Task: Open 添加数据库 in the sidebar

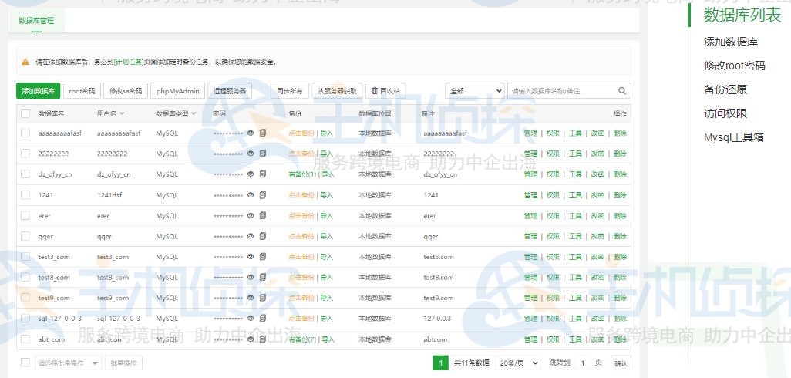Action: pos(730,42)
